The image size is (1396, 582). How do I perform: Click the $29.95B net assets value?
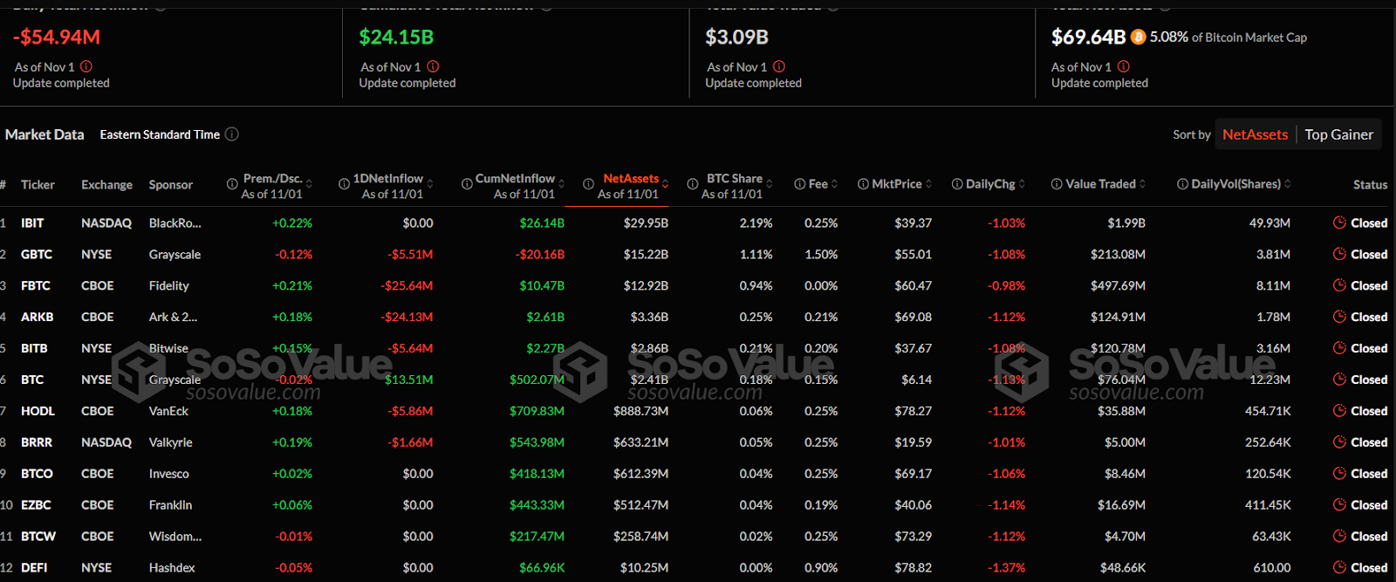(x=646, y=223)
